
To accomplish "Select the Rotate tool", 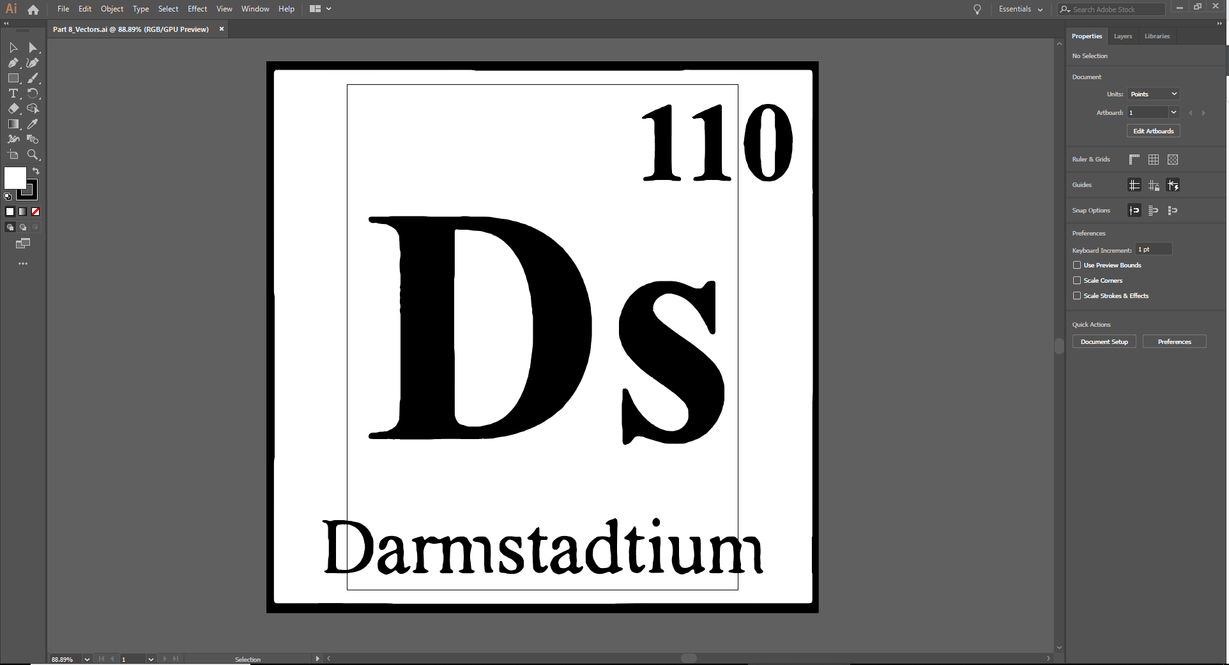I will click(33, 94).
